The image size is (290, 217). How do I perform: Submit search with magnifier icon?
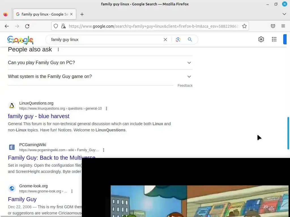click(x=190, y=40)
